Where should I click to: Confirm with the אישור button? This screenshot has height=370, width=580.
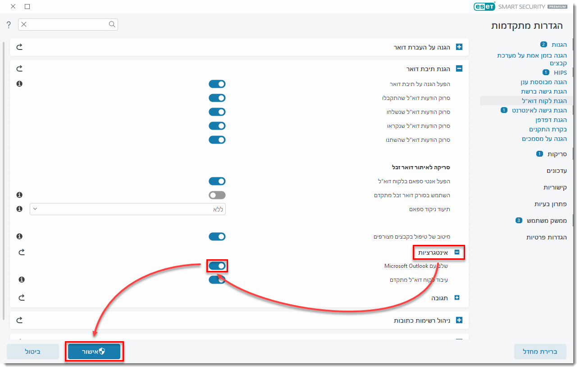(x=94, y=352)
